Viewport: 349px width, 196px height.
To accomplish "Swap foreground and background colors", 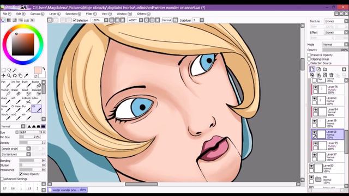I will click(x=44, y=69).
